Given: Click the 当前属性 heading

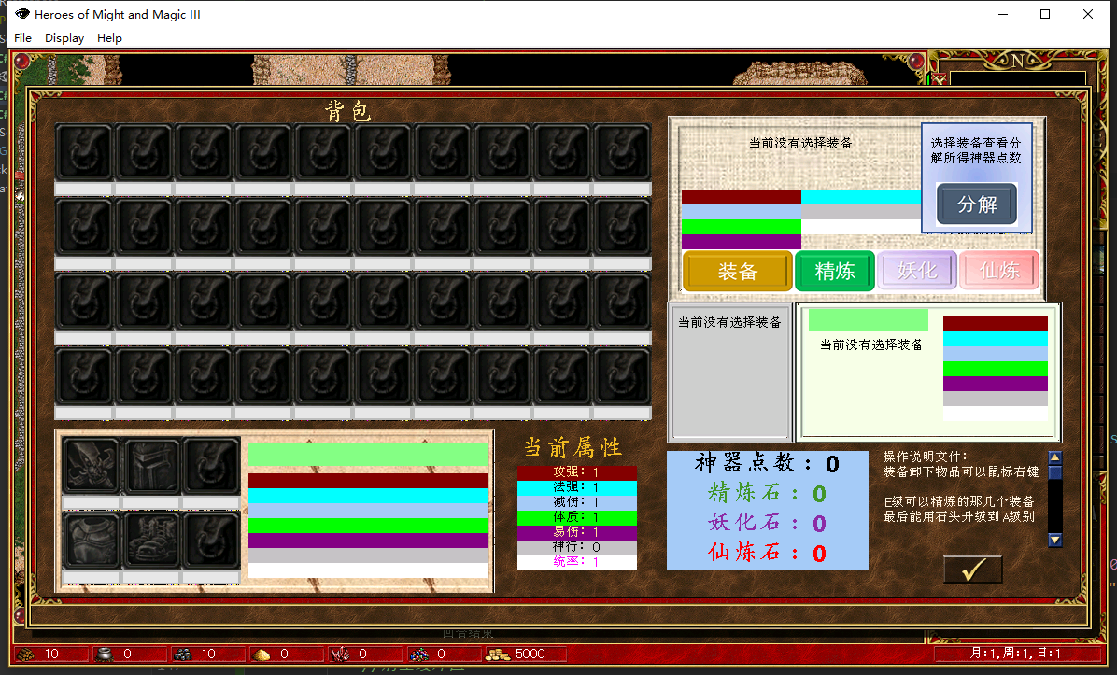Looking at the screenshot, I should (573, 447).
